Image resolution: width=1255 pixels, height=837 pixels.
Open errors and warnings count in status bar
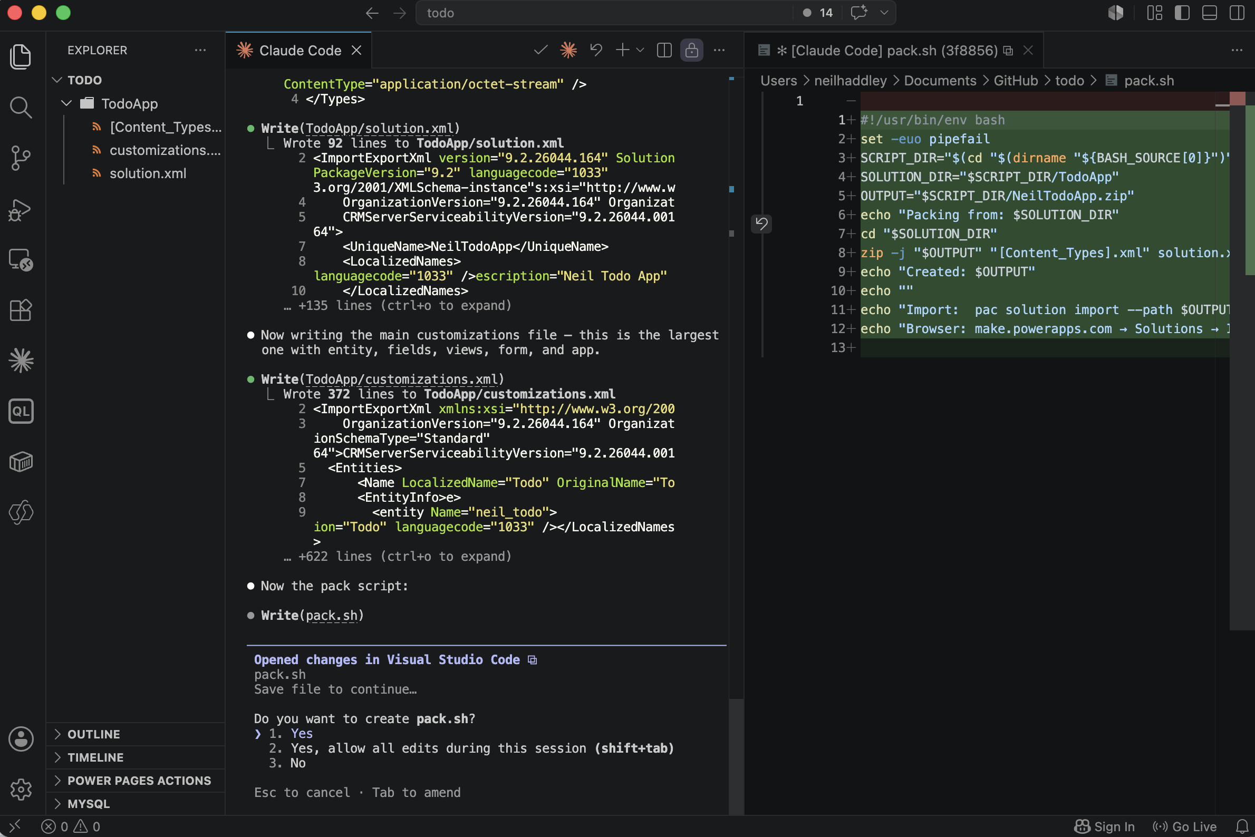[71, 826]
